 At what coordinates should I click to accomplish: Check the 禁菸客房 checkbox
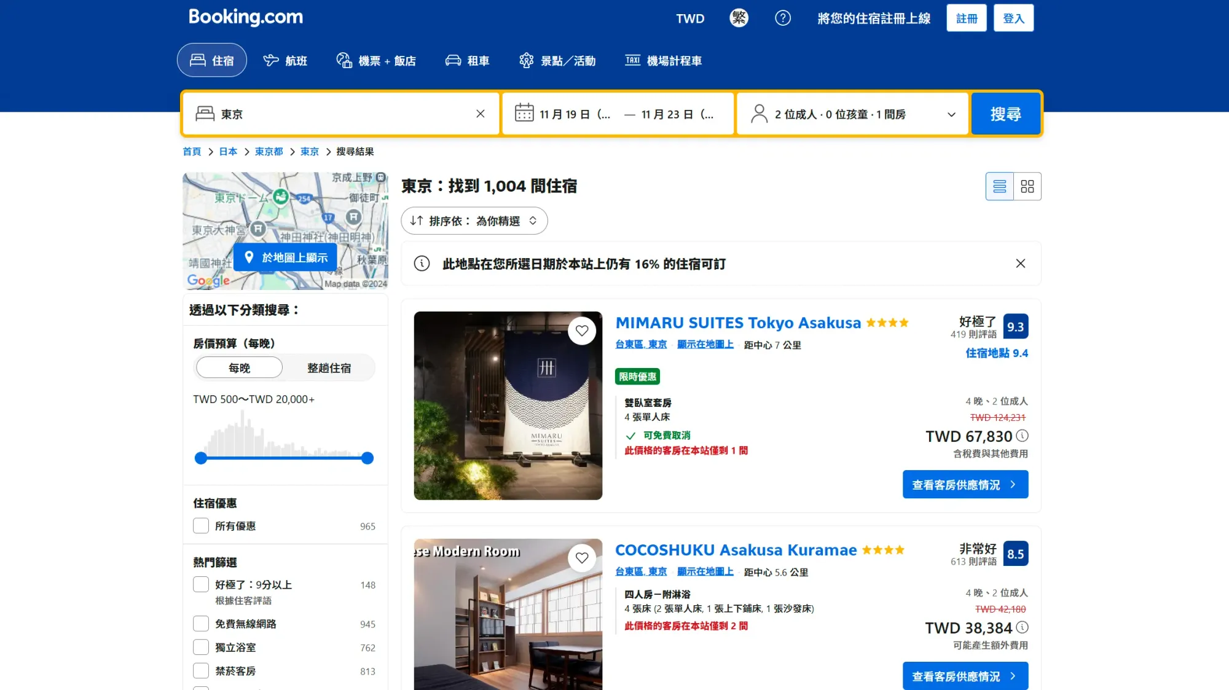click(x=201, y=671)
